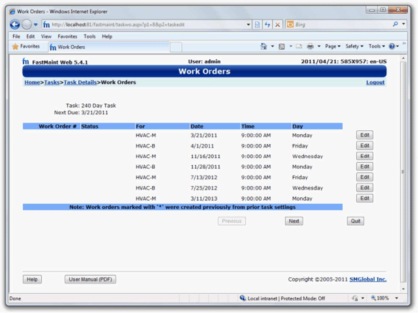Click the Compatibility View page icon

click(x=257, y=24)
